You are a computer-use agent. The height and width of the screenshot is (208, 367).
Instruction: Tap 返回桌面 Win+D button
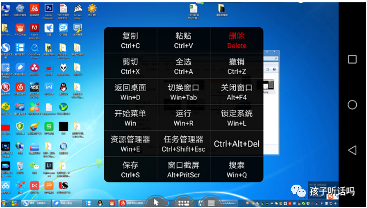click(x=131, y=92)
